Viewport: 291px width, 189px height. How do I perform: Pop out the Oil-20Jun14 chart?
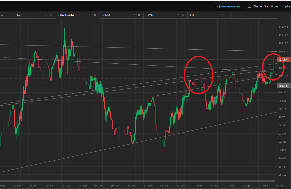point(90,15)
